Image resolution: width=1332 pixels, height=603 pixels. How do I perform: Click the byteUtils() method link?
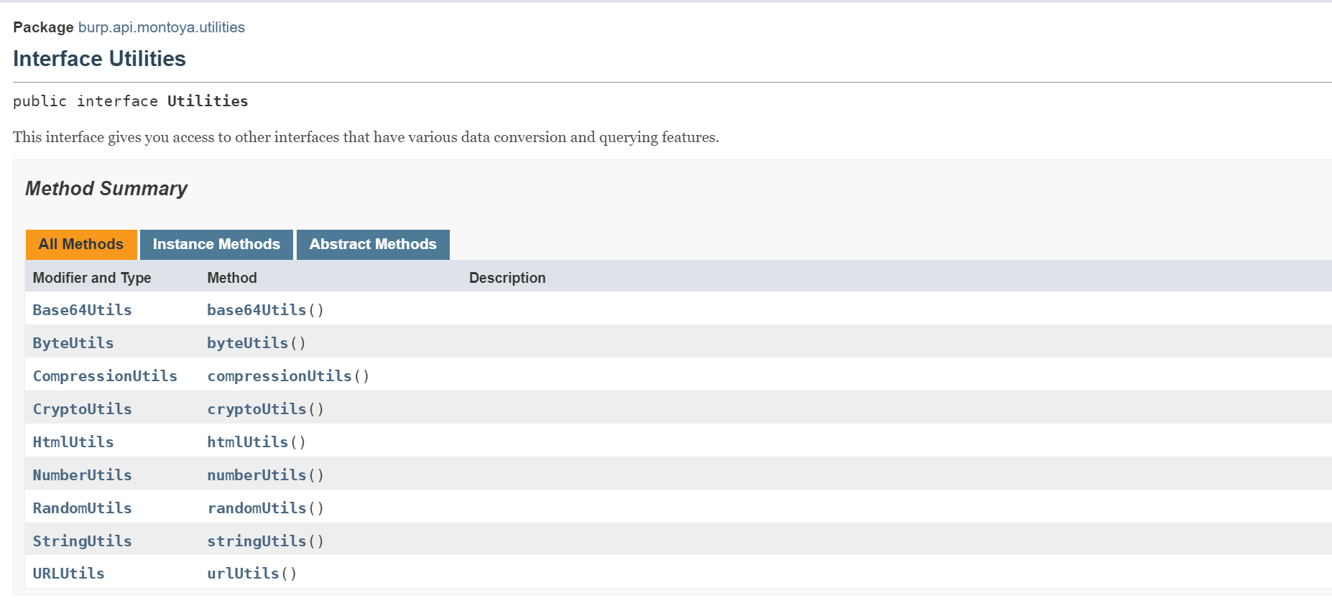point(247,343)
